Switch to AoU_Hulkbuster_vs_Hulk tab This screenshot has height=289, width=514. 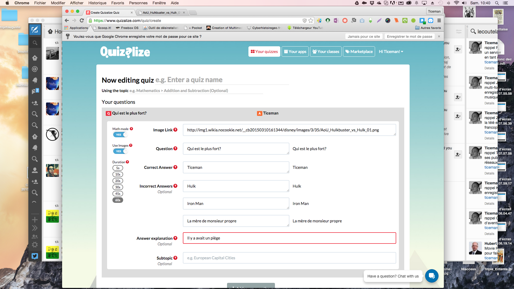[162, 13]
